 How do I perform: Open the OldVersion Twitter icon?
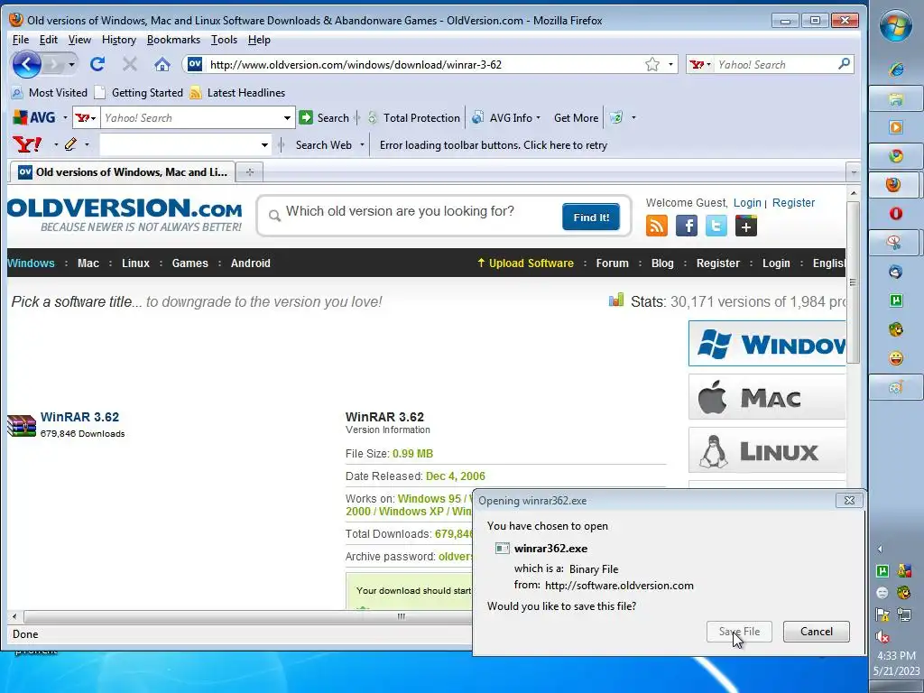pyautogui.click(x=716, y=226)
